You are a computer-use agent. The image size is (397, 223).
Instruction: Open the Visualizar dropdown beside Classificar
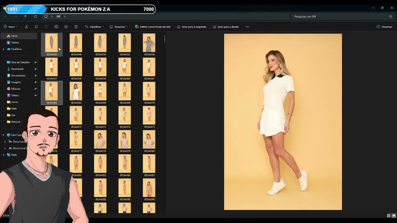tap(119, 27)
